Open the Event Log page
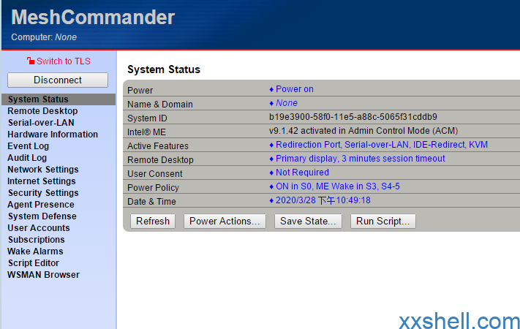Screen dimensions: 520x329 [x=29, y=146]
